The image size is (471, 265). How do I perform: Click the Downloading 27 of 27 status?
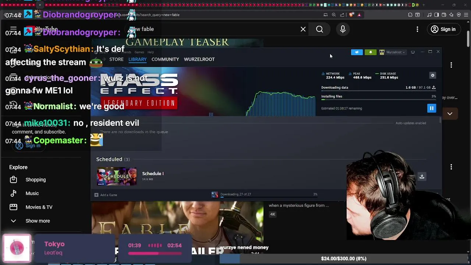235,194
